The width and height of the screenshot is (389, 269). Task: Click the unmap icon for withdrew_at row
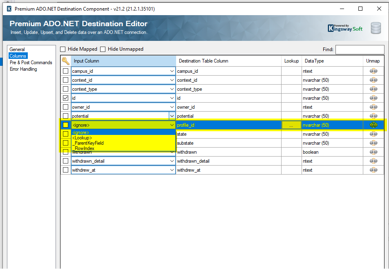tap(373, 170)
